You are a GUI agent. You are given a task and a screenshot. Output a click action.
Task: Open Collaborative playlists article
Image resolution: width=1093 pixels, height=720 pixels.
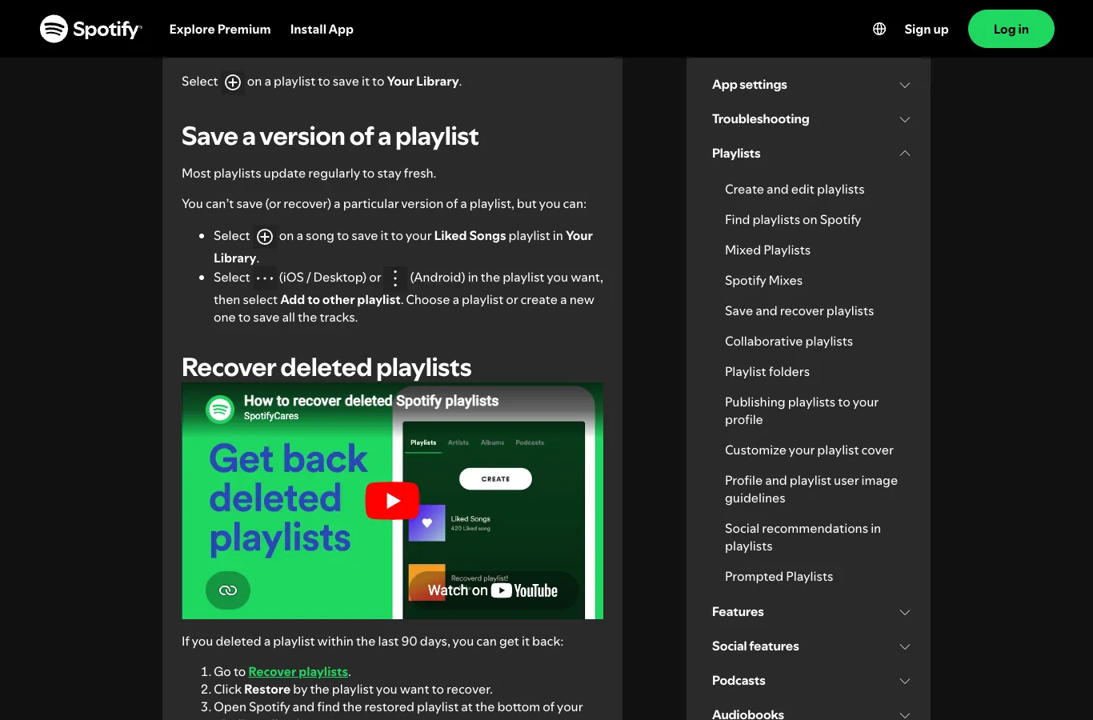click(x=789, y=342)
